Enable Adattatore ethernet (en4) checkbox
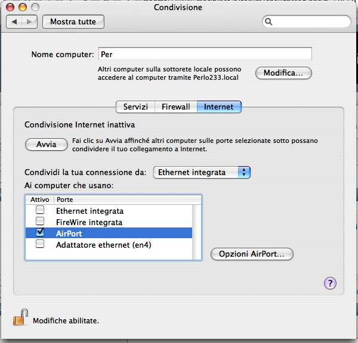This screenshot has width=358, height=343. pyautogui.click(x=40, y=244)
